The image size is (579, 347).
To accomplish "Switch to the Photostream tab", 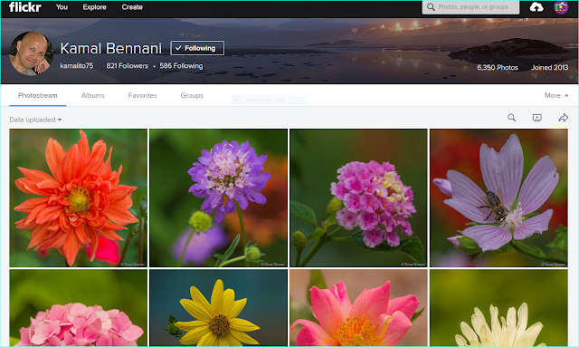I will 38,95.
